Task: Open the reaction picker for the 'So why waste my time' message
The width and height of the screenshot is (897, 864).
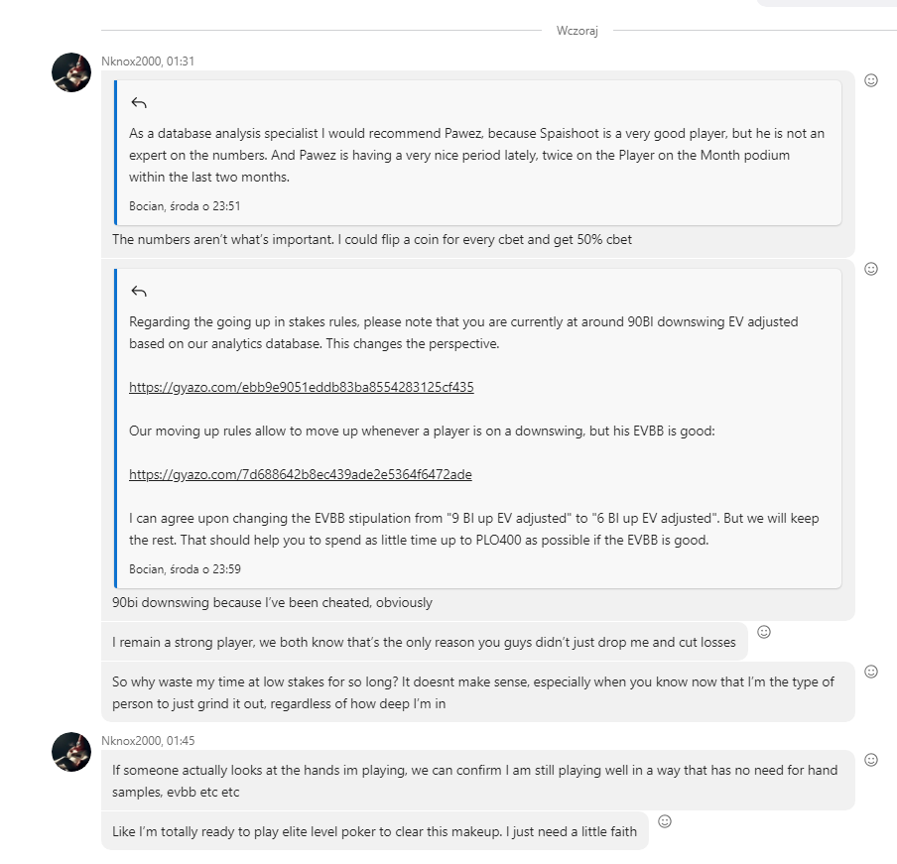Action: pos(871,672)
